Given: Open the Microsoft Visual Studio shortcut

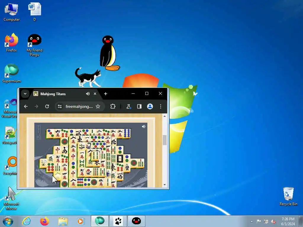Looking at the screenshot, I should 9,108.
